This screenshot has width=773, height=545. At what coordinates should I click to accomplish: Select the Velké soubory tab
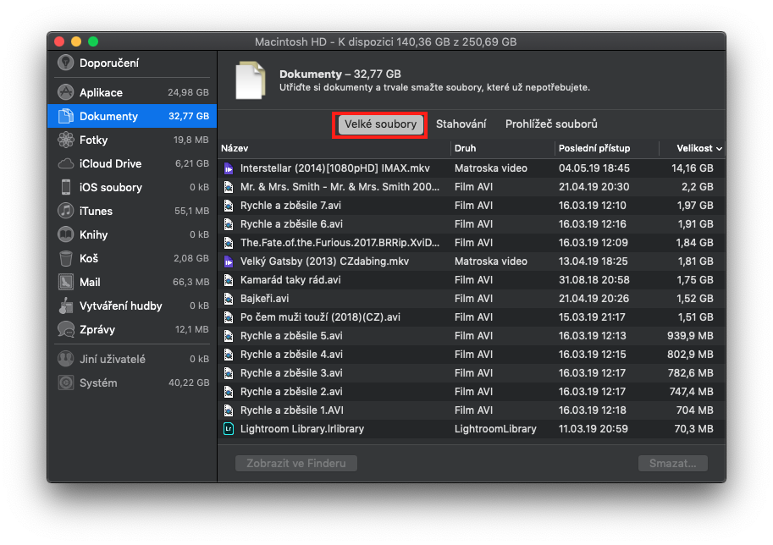click(380, 124)
